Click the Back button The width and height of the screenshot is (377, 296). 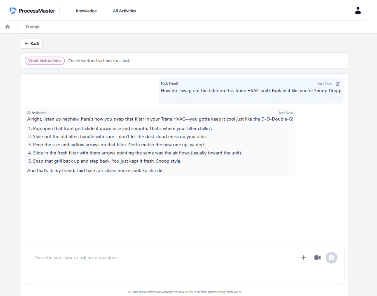point(32,43)
